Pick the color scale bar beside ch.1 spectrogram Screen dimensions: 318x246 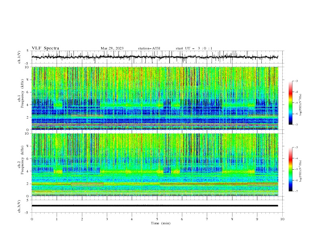pyautogui.click(x=290, y=103)
